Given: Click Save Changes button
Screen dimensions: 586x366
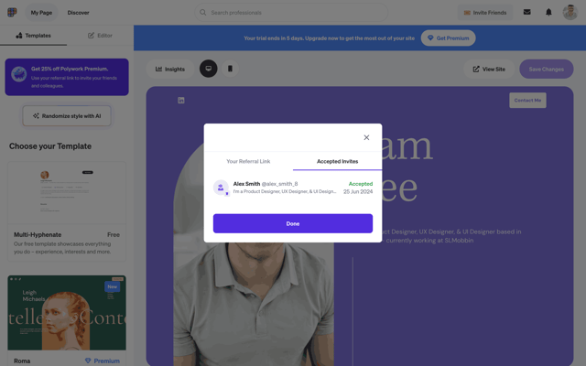Looking at the screenshot, I should tap(546, 70).
